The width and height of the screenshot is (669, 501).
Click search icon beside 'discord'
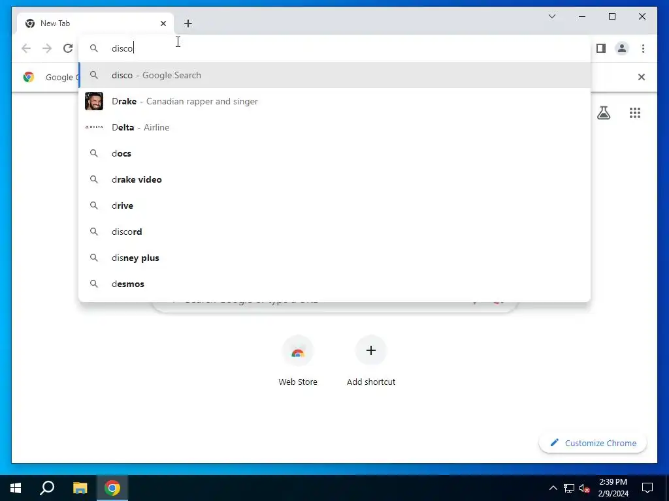[94, 232]
